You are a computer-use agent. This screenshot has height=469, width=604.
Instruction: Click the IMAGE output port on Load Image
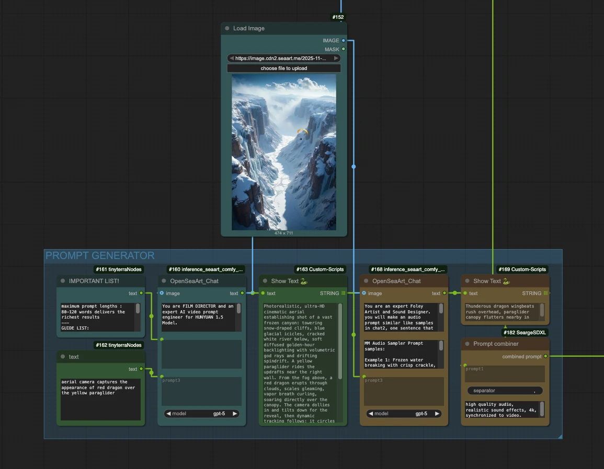coord(343,41)
